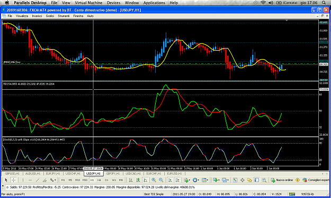Open the chart templates dropdown
The width and height of the screenshot is (331, 198).
click(205, 180)
